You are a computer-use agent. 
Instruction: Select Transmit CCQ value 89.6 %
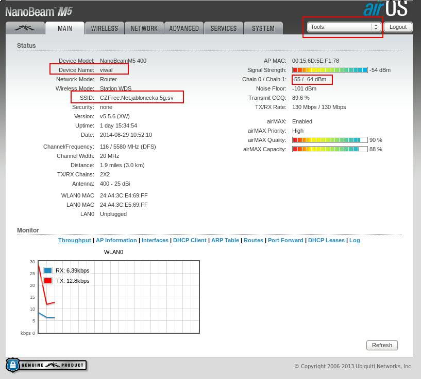coord(301,98)
